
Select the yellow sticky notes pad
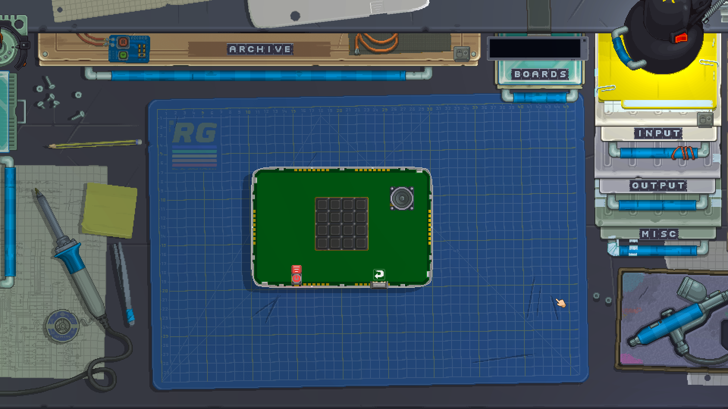point(109,211)
